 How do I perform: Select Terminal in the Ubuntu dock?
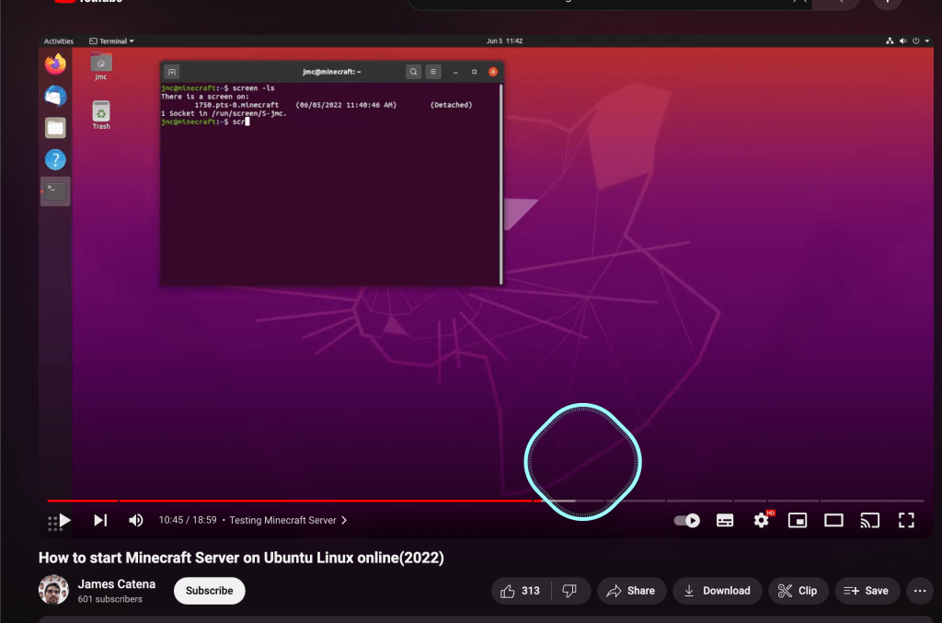click(x=55, y=191)
